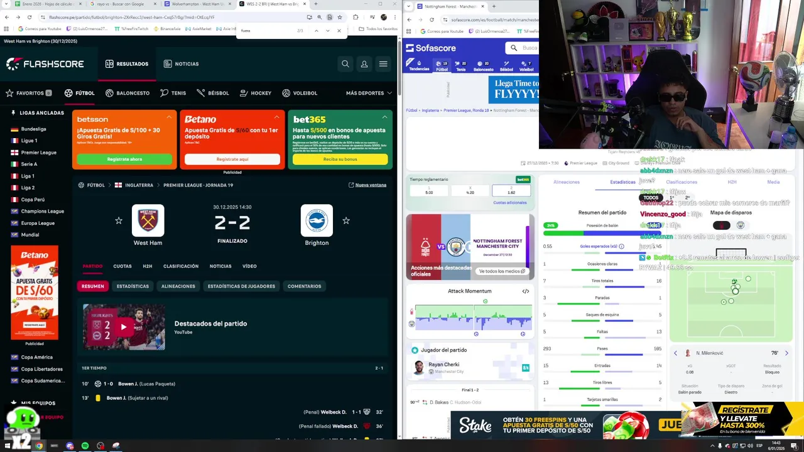Select Hockey sport in Flashscore
This screenshot has width=804, height=452.
(x=255, y=93)
